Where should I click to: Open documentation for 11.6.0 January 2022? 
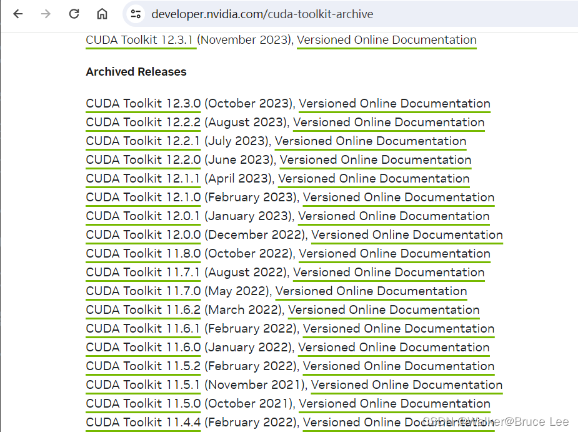tap(394, 348)
